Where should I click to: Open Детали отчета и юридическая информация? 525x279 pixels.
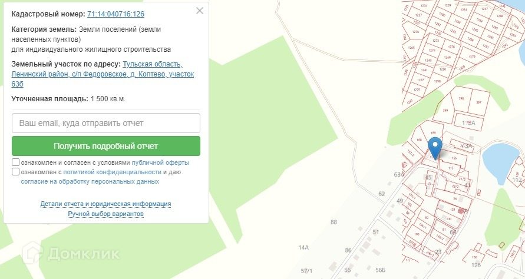[x=105, y=204]
